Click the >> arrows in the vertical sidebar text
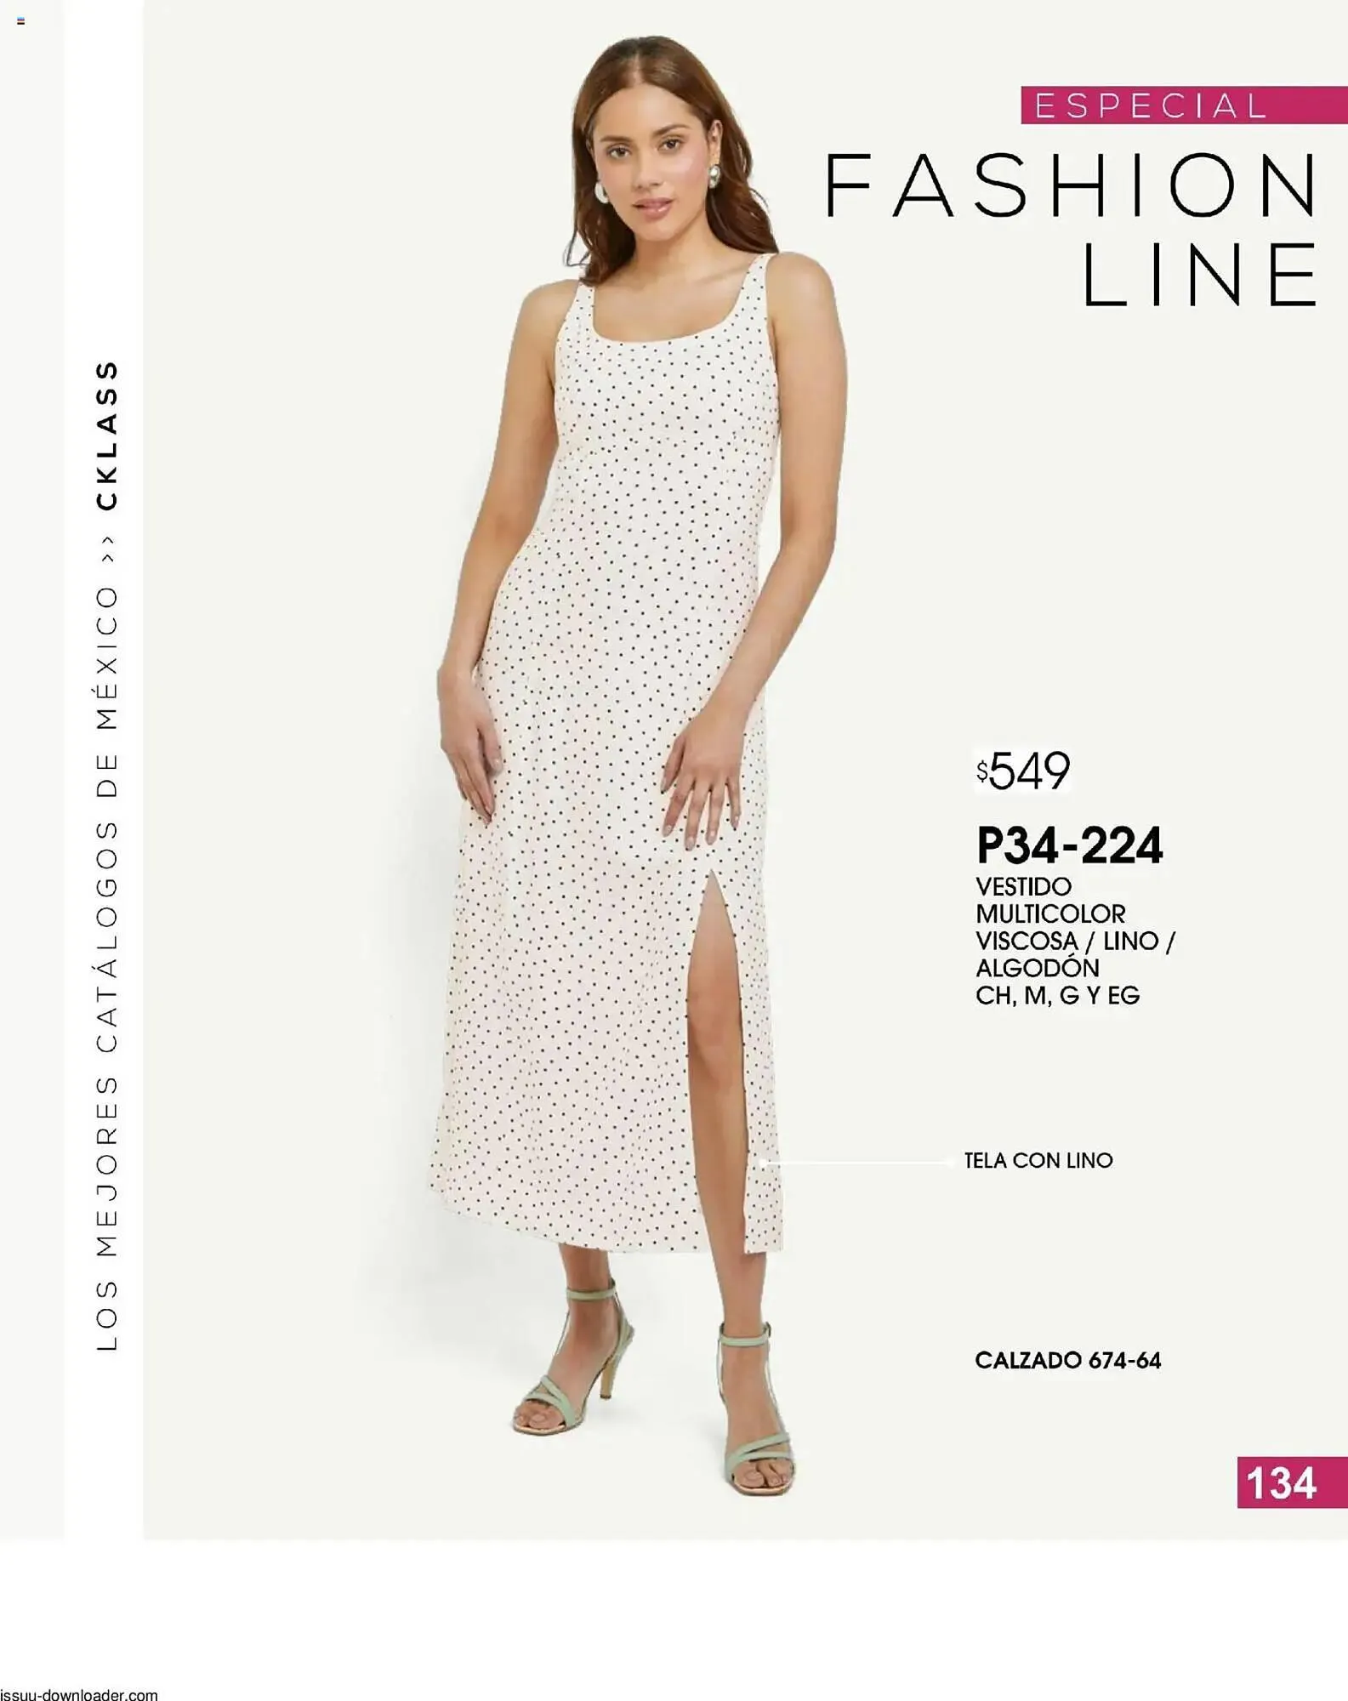This screenshot has height=1701, width=1348. 107,549
